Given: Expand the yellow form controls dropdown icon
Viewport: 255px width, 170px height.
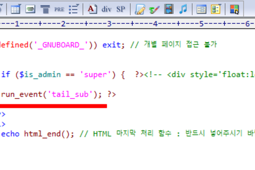Looking at the screenshot, I should click(x=216, y=8).
